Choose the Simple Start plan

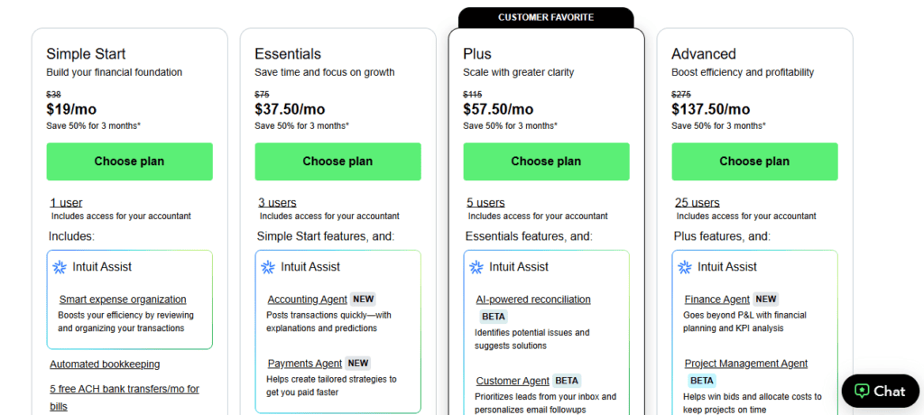coord(130,161)
